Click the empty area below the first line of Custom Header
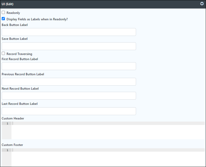 108,132
